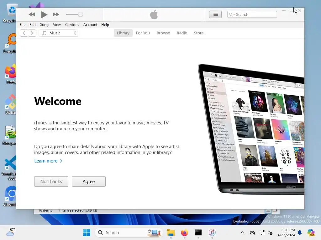Go forward with the right navigation arrow
321x240 pixels.
pyautogui.click(x=32, y=33)
